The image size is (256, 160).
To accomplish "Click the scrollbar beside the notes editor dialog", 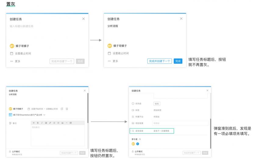I will (x=88, y=108).
